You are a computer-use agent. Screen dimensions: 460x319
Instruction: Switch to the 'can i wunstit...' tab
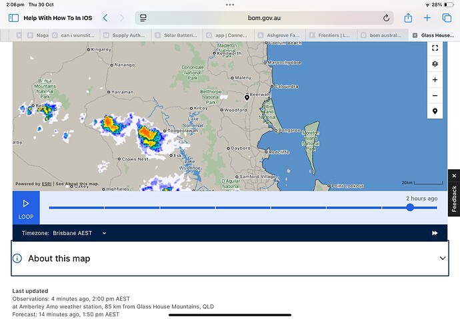74,35
